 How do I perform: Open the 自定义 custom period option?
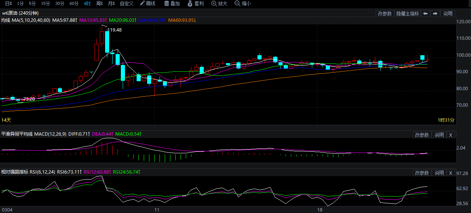pos(126,3)
